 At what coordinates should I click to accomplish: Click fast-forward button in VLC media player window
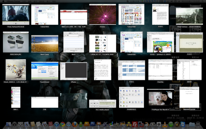tap(97, 104)
